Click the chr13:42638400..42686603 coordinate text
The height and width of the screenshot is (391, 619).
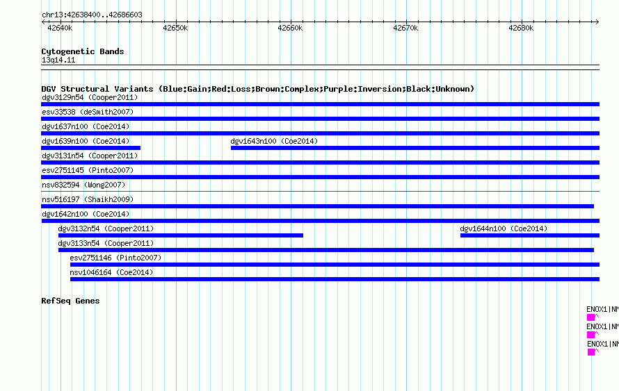pyautogui.click(x=92, y=15)
